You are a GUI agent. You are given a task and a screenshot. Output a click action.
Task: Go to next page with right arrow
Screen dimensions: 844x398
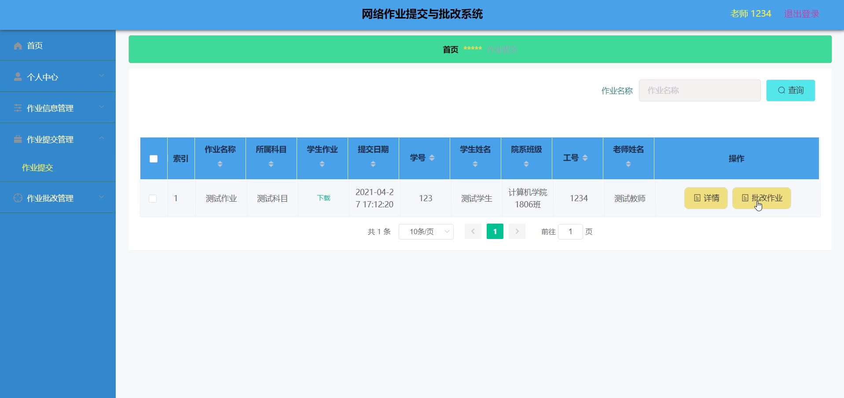pos(517,232)
